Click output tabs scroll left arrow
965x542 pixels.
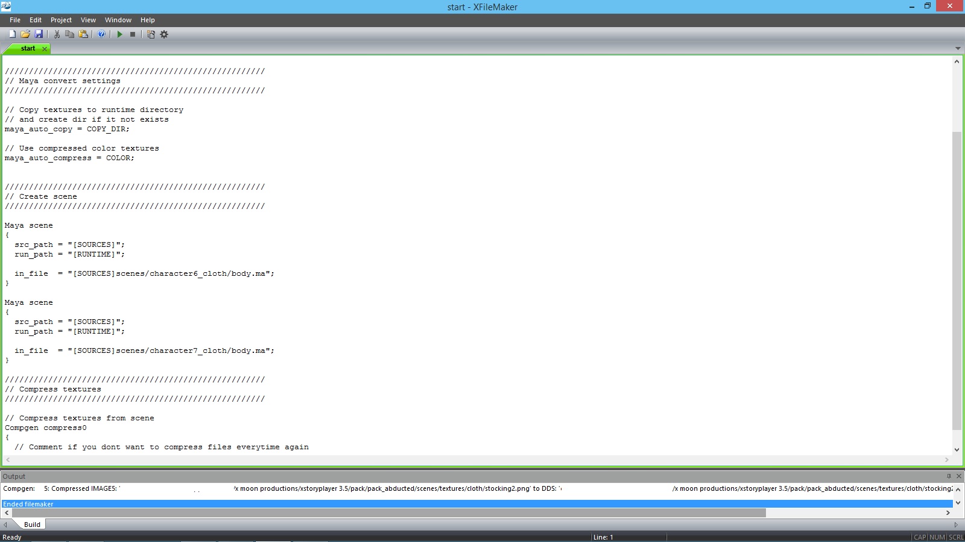5,525
